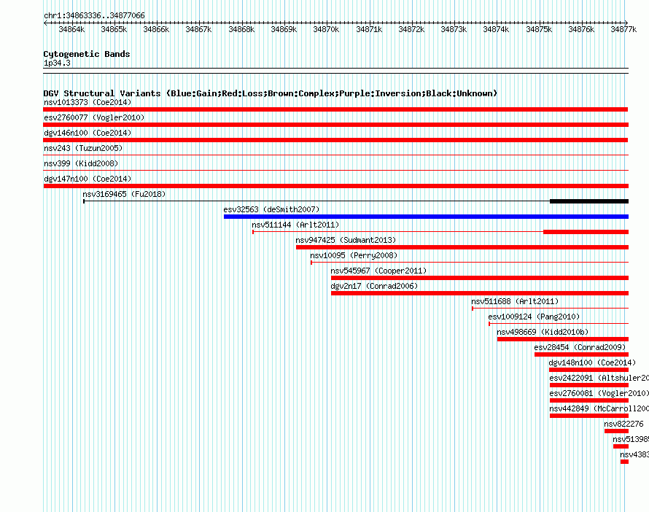The image size is (649, 512).
Task: Open the nsv399 (Kidd2008) variant label
Action: coord(81,163)
